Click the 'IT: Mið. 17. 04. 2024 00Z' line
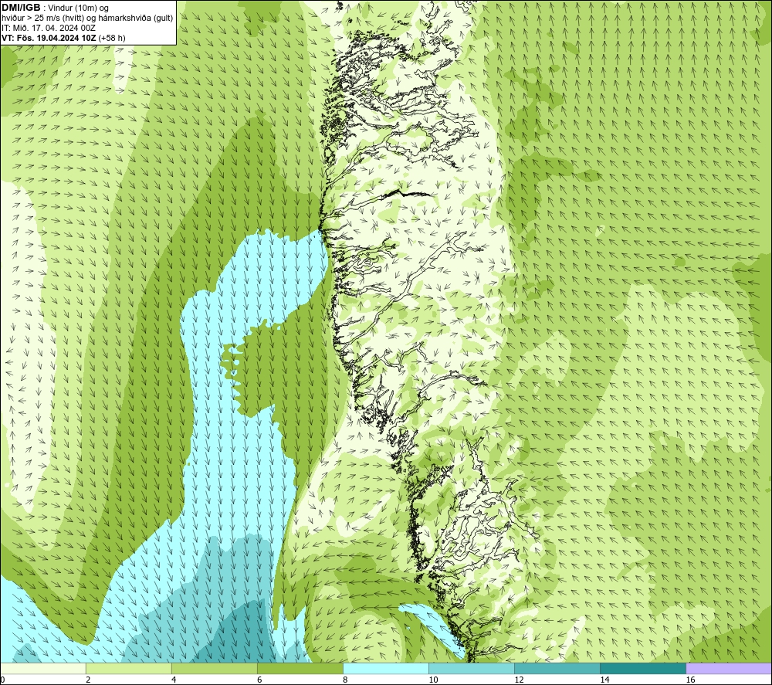 (48, 28)
